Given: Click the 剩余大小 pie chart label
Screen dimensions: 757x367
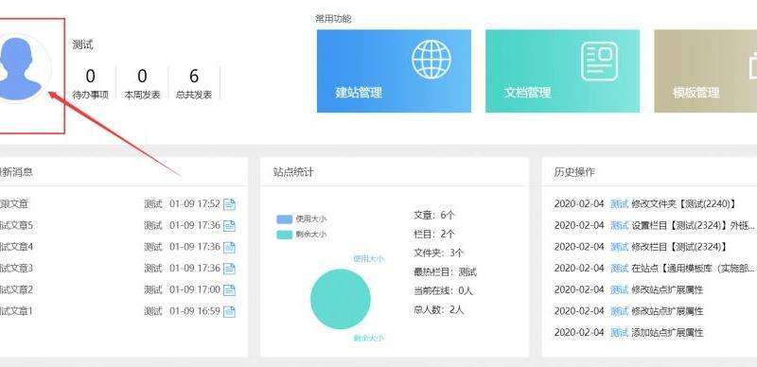Looking at the screenshot, I should [x=369, y=339].
